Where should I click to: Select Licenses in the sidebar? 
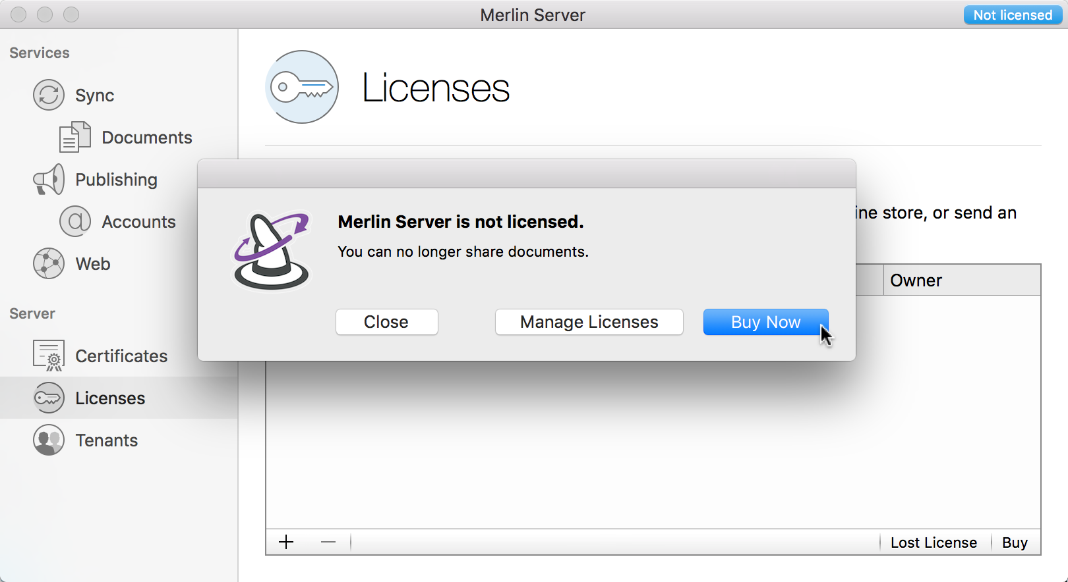(x=119, y=398)
